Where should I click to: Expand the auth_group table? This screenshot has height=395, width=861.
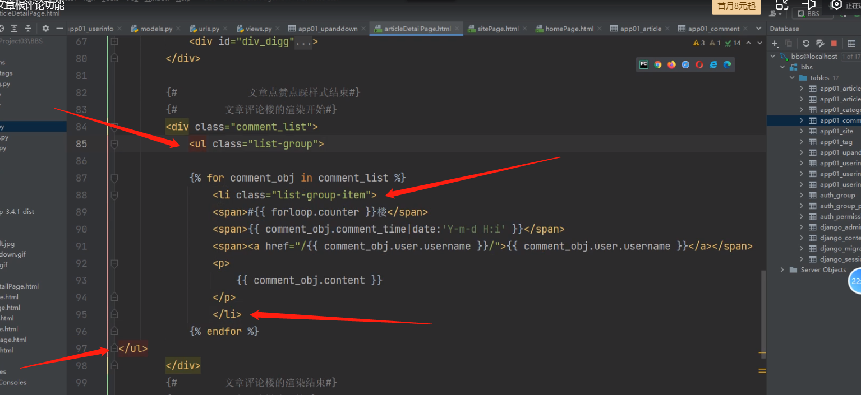click(x=802, y=195)
